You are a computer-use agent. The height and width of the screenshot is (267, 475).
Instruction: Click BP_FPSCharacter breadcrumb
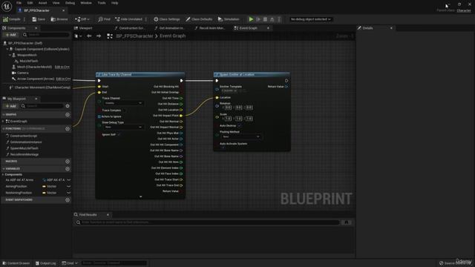point(134,36)
